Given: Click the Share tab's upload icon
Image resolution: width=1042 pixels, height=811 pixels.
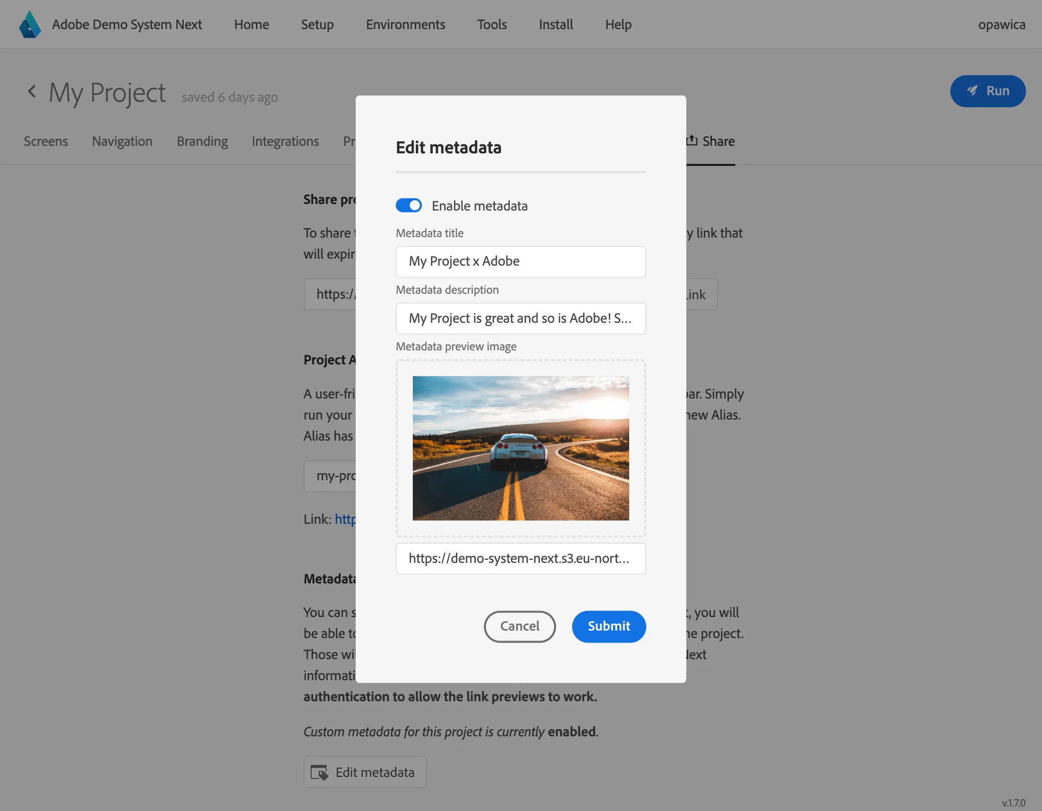Looking at the screenshot, I should [692, 141].
